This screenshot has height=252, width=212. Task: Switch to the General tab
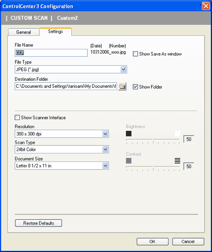click(x=24, y=32)
